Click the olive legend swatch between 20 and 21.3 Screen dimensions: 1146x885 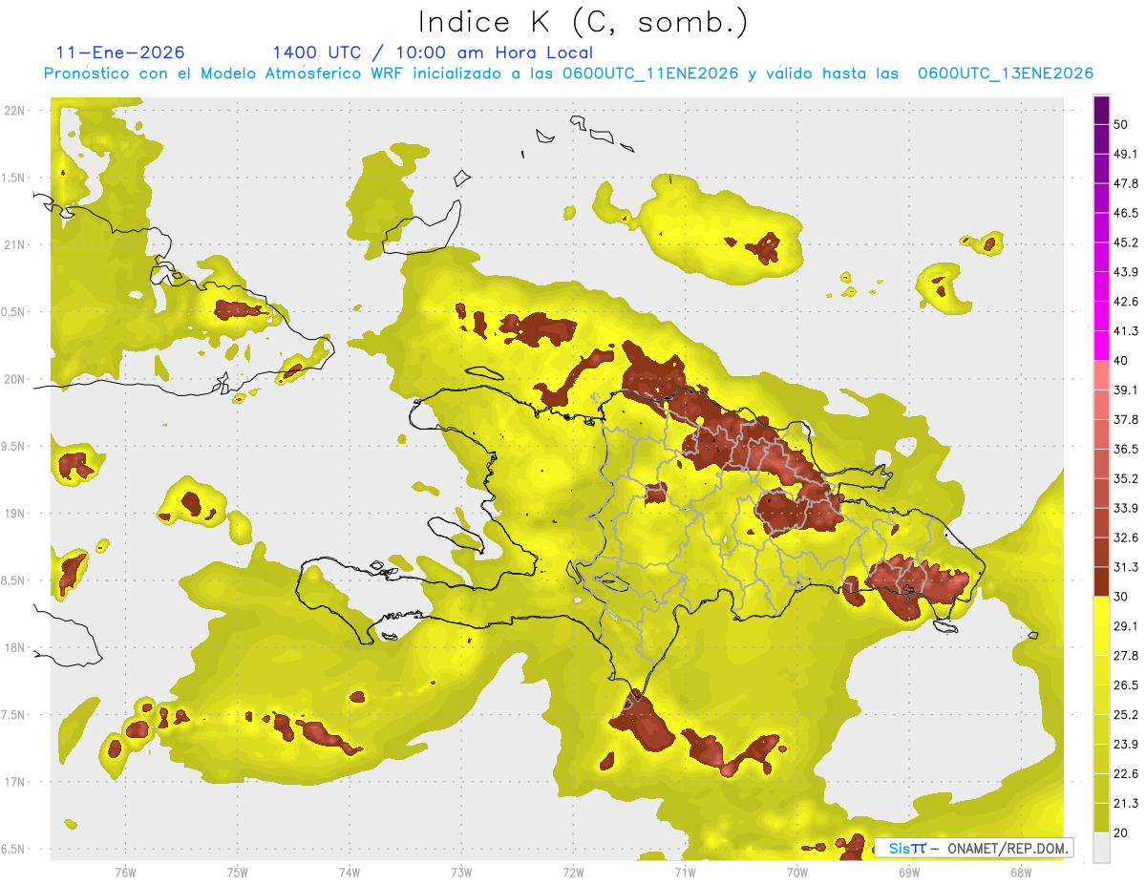1101,817
